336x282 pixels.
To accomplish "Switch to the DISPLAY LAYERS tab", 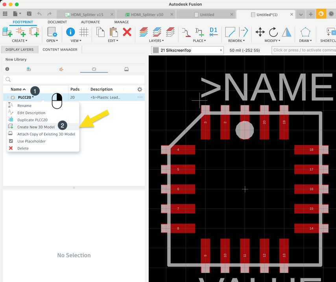I will (x=20, y=50).
